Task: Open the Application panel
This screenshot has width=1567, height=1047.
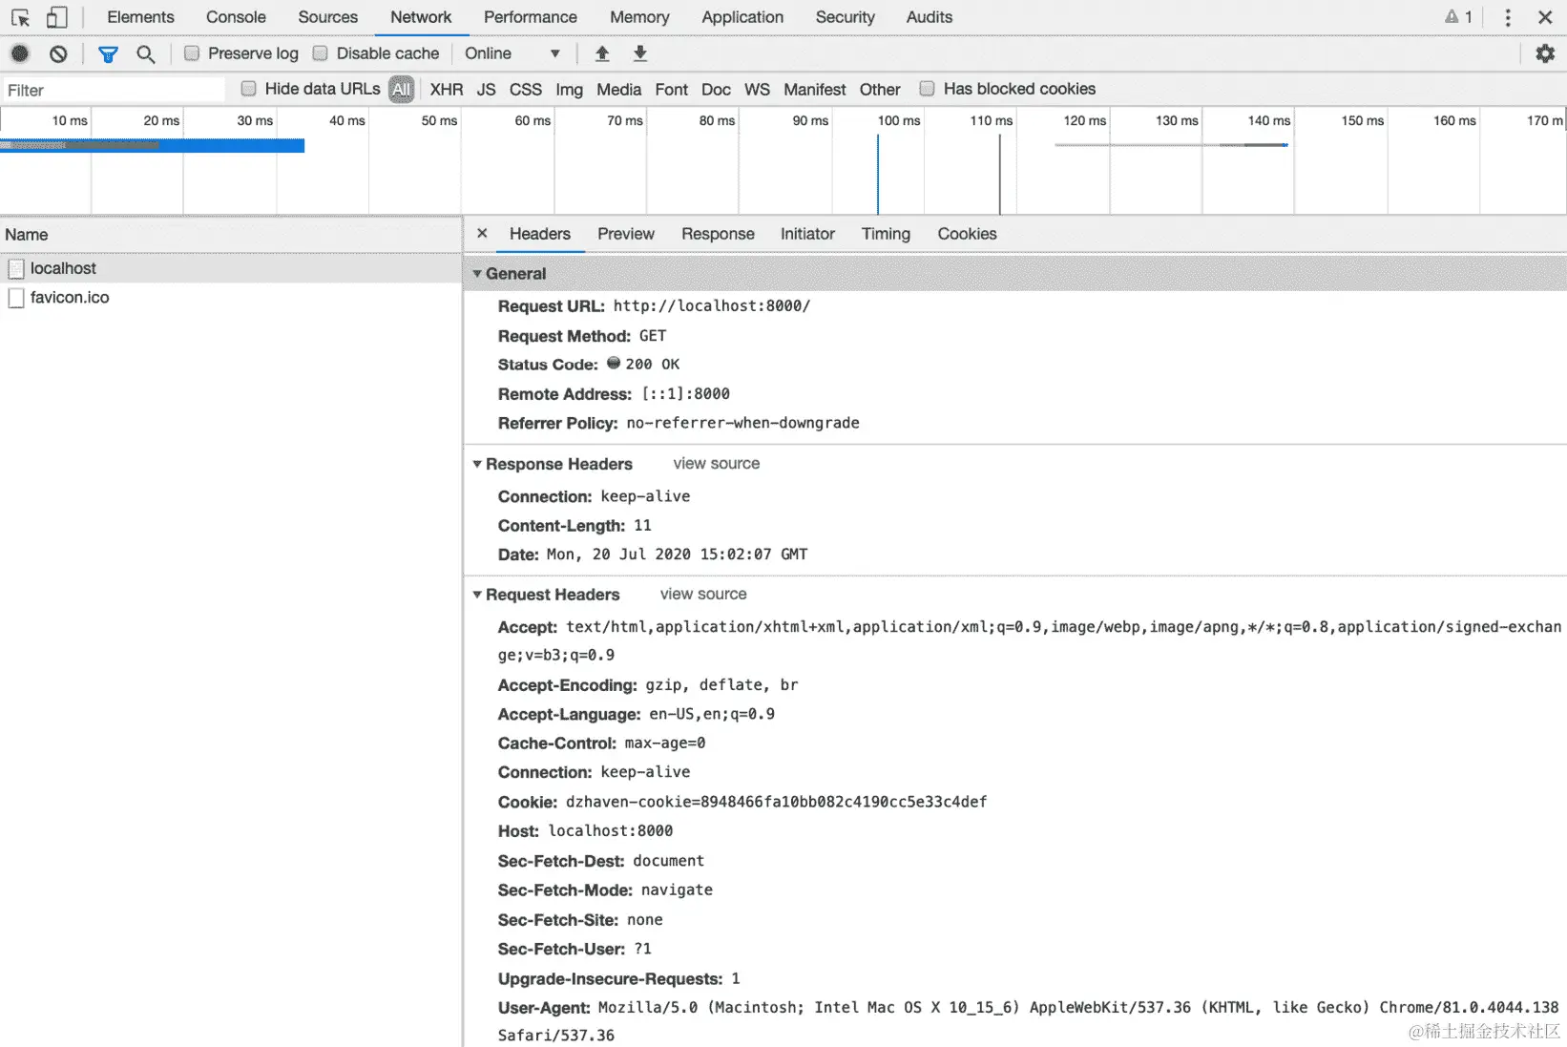Action: click(742, 17)
